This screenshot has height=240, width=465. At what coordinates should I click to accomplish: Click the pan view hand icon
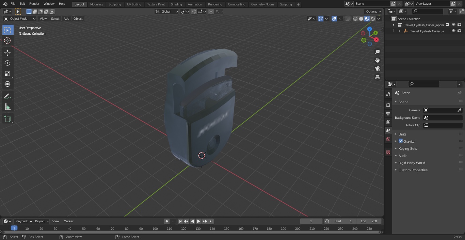point(377,60)
